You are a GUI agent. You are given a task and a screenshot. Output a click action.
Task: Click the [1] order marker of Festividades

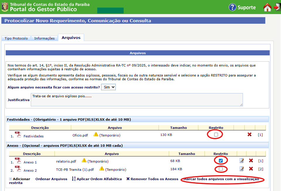(260, 135)
